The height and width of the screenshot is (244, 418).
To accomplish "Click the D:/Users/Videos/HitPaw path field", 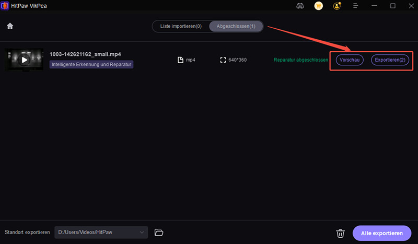I will tap(101, 233).
